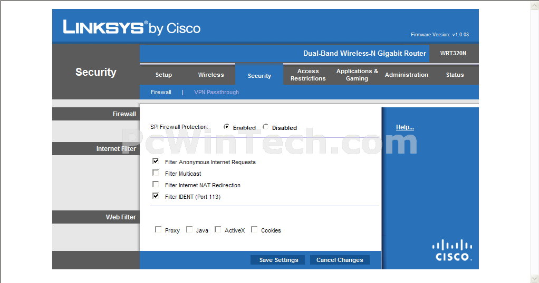
Task: Select Disabled for SPI Firewall Protection
Action: (x=265, y=127)
